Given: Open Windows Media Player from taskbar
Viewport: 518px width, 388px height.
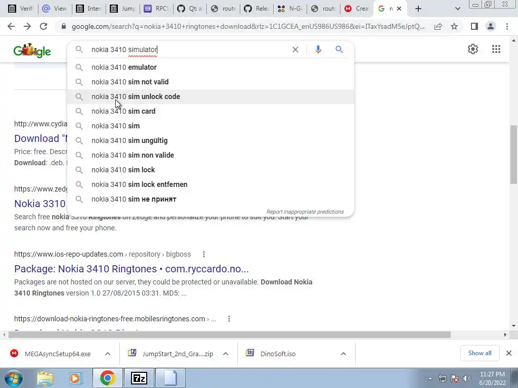Looking at the screenshot, I should 75,378.
